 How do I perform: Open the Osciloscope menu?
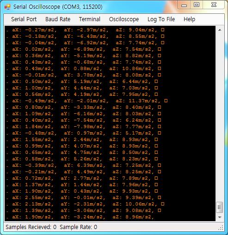coord(124,19)
